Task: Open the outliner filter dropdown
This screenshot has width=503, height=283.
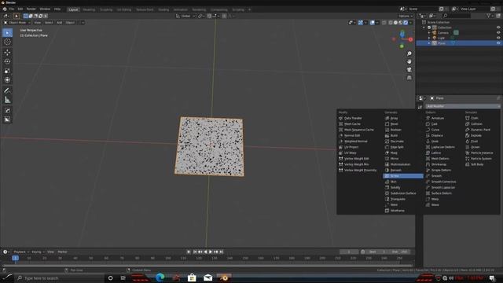Action: pyautogui.click(x=490, y=16)
